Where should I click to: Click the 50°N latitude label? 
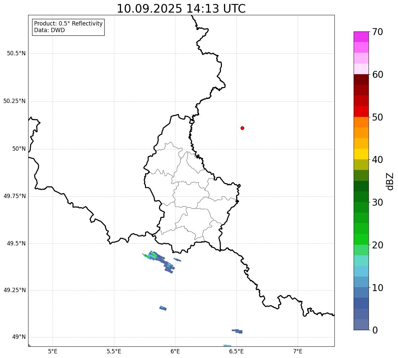19,149
